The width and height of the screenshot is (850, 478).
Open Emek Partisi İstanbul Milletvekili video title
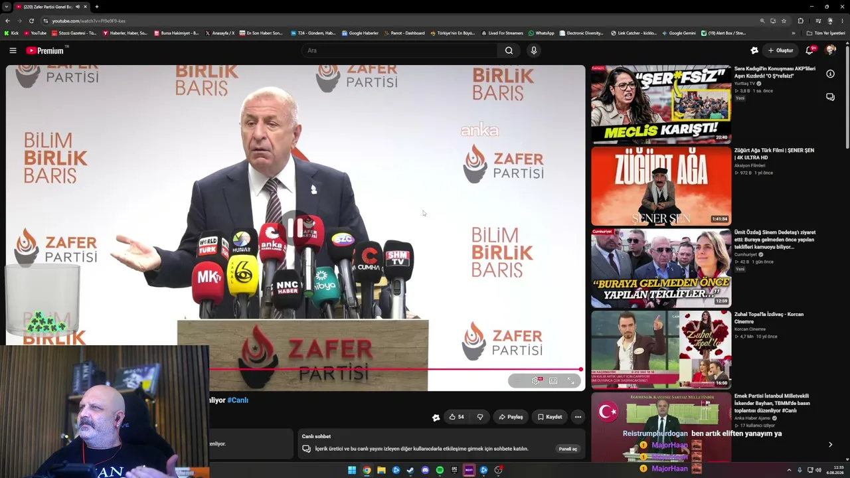772,403
